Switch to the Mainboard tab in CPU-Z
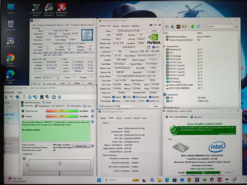Screen dimensions: 247x185 pyautogui.click(x=50, y=25)
